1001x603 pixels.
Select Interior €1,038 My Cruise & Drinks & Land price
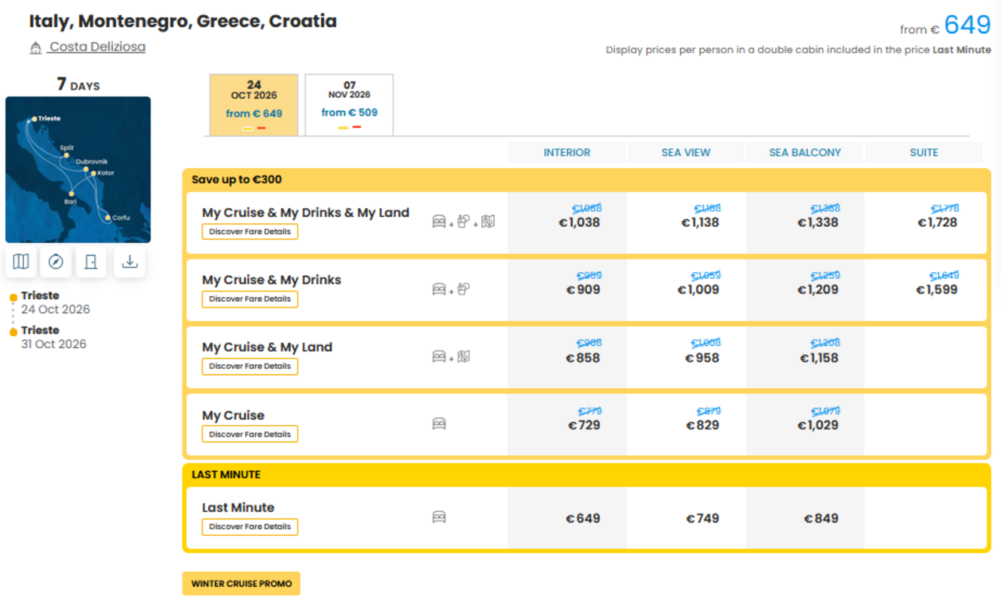(x=579, y=222)
